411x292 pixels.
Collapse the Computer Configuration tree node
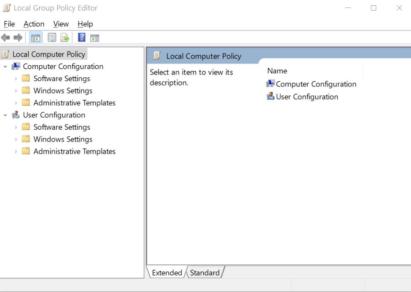pyautogui.click(x=5, y=67)
